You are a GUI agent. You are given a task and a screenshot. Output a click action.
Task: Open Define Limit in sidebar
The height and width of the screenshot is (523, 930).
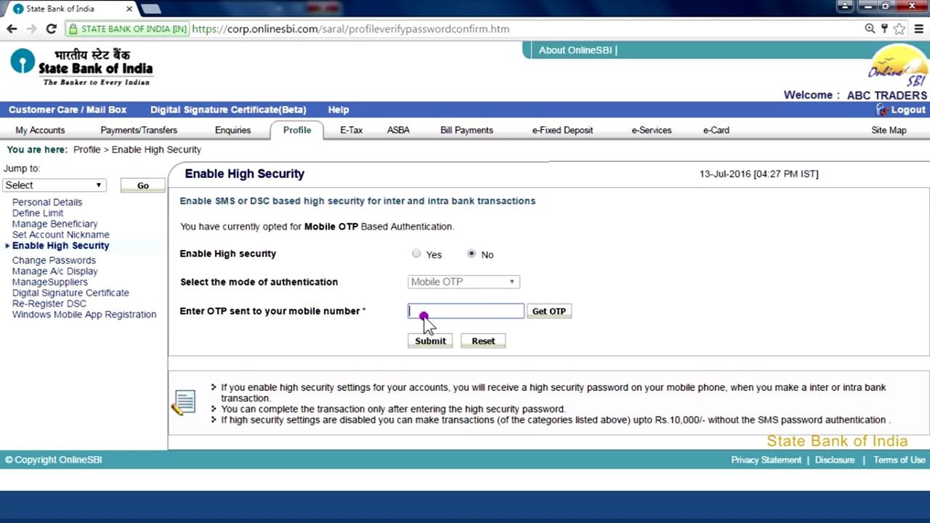38,213
